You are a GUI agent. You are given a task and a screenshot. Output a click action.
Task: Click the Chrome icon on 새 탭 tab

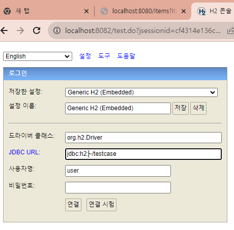point(7,11)
